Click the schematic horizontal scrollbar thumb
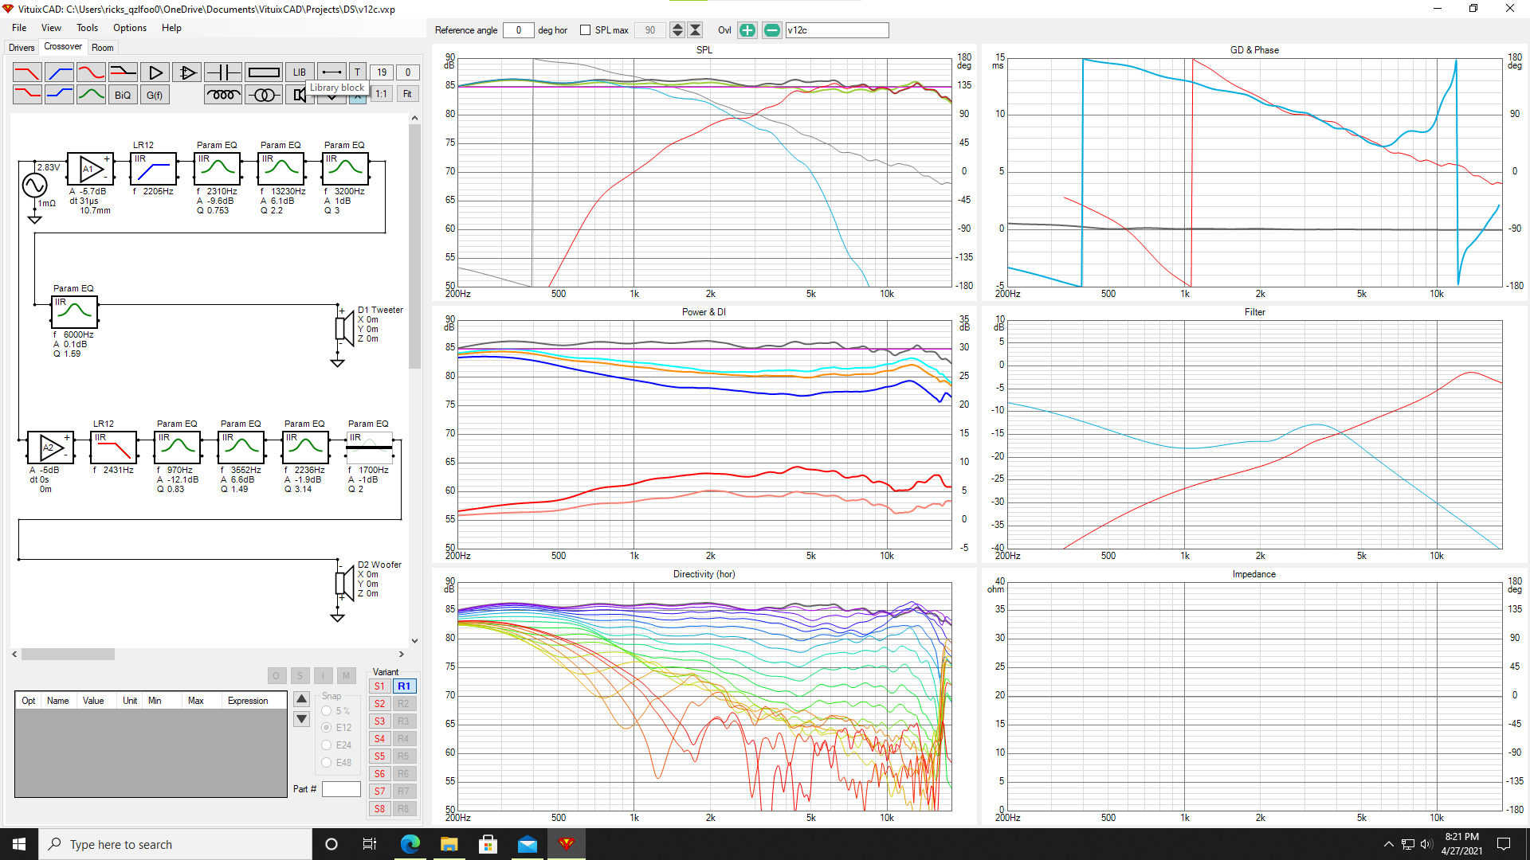The image size is (1530, 860). 69,655
